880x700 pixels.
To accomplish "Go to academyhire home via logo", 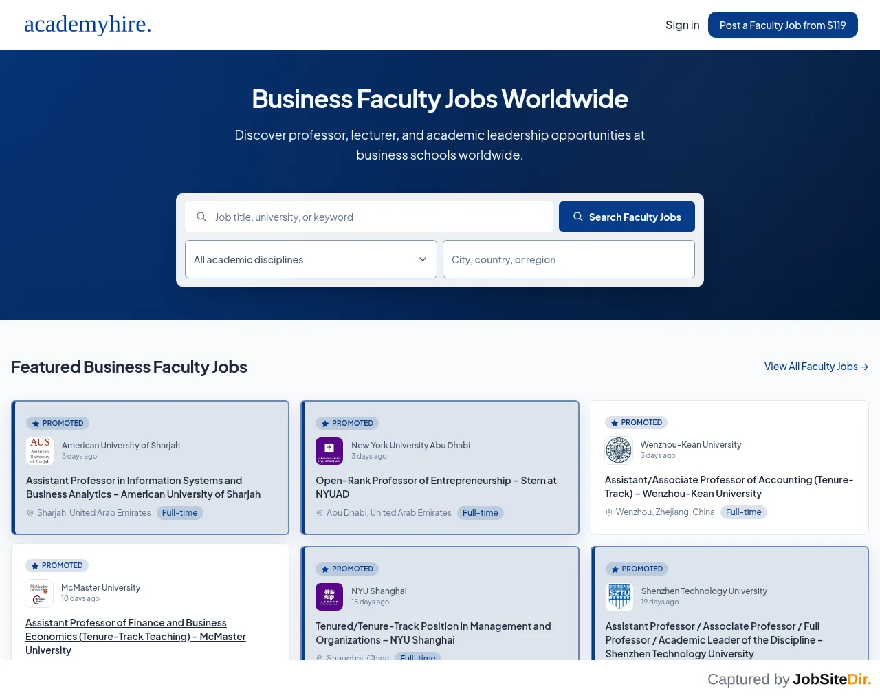I will pyautogui.click(x=88, y=24).
